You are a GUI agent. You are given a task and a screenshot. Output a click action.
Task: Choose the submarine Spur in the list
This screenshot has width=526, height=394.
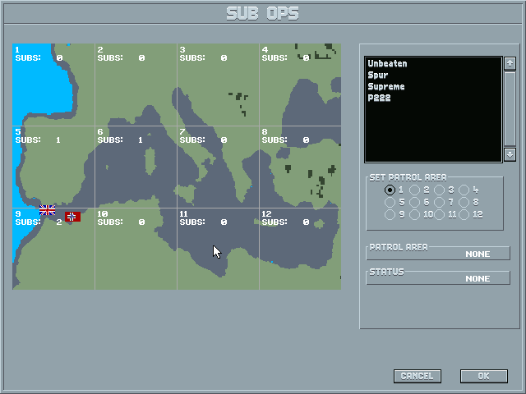coord(378,75)
